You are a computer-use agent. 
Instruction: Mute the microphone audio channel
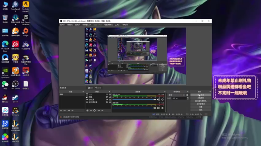158,100
